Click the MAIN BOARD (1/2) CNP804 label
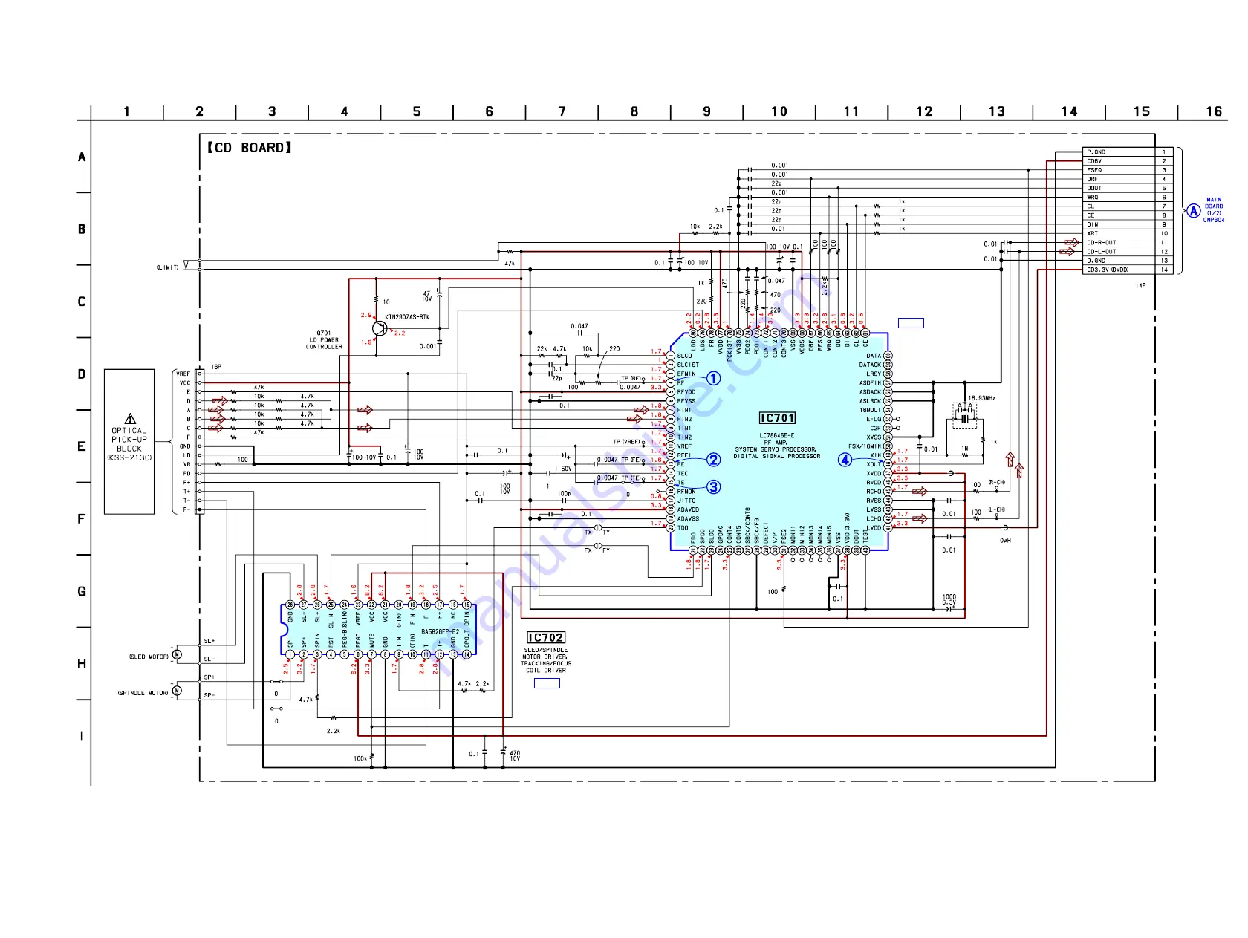The width and height of the screenshot is (1248, 938). click(1214, 210)
